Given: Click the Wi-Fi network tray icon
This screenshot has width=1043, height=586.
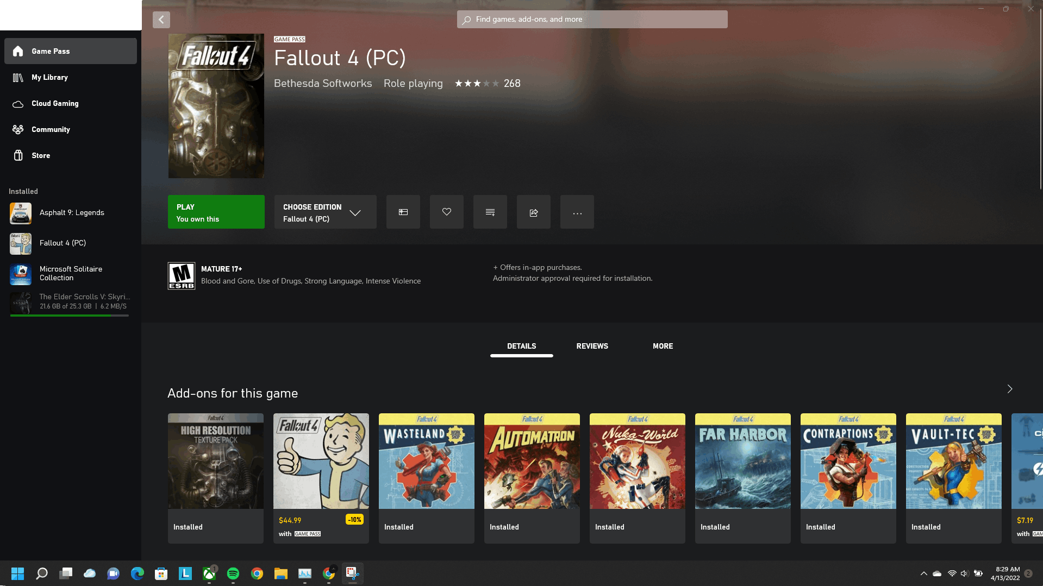Looking at the screenshot, I should [x=952, y=574].
